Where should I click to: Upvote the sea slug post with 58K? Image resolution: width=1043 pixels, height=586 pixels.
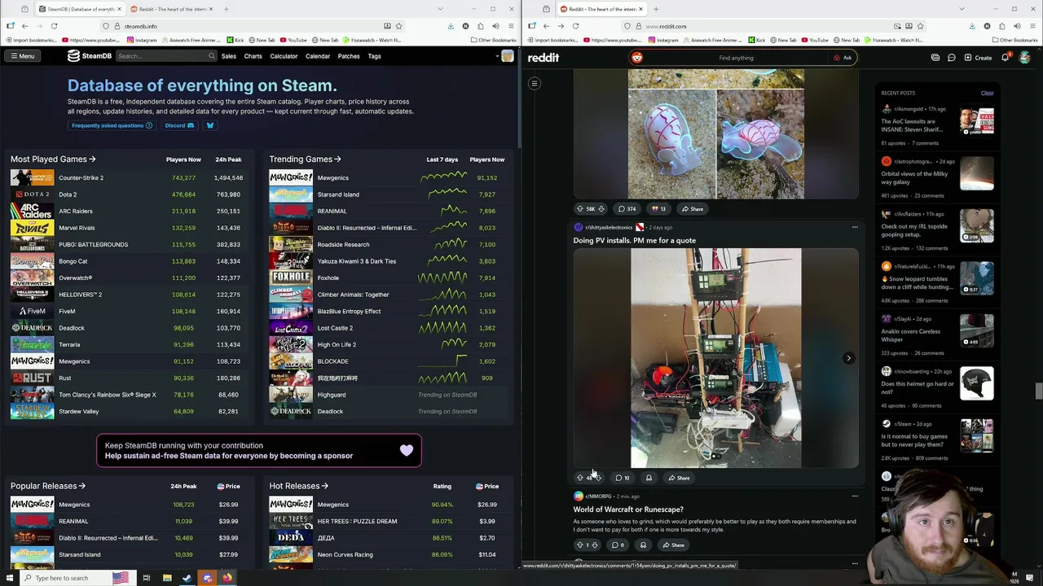(x=580, y=209)
